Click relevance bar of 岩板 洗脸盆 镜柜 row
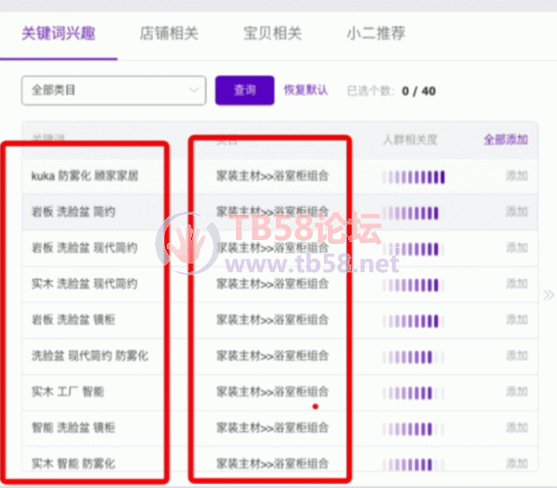 pos(414,321)
